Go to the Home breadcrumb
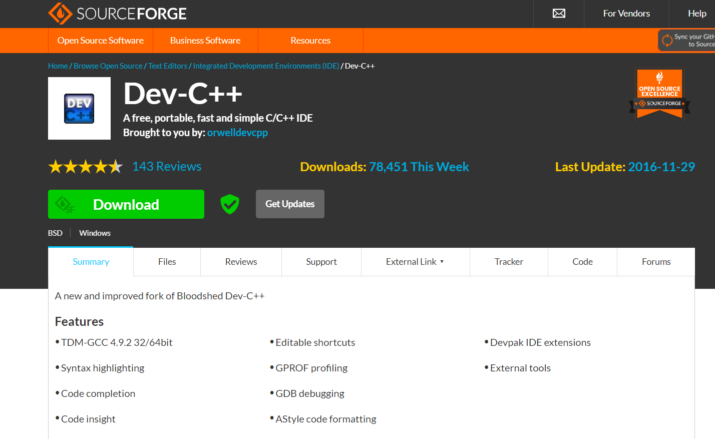 (58, 66)
